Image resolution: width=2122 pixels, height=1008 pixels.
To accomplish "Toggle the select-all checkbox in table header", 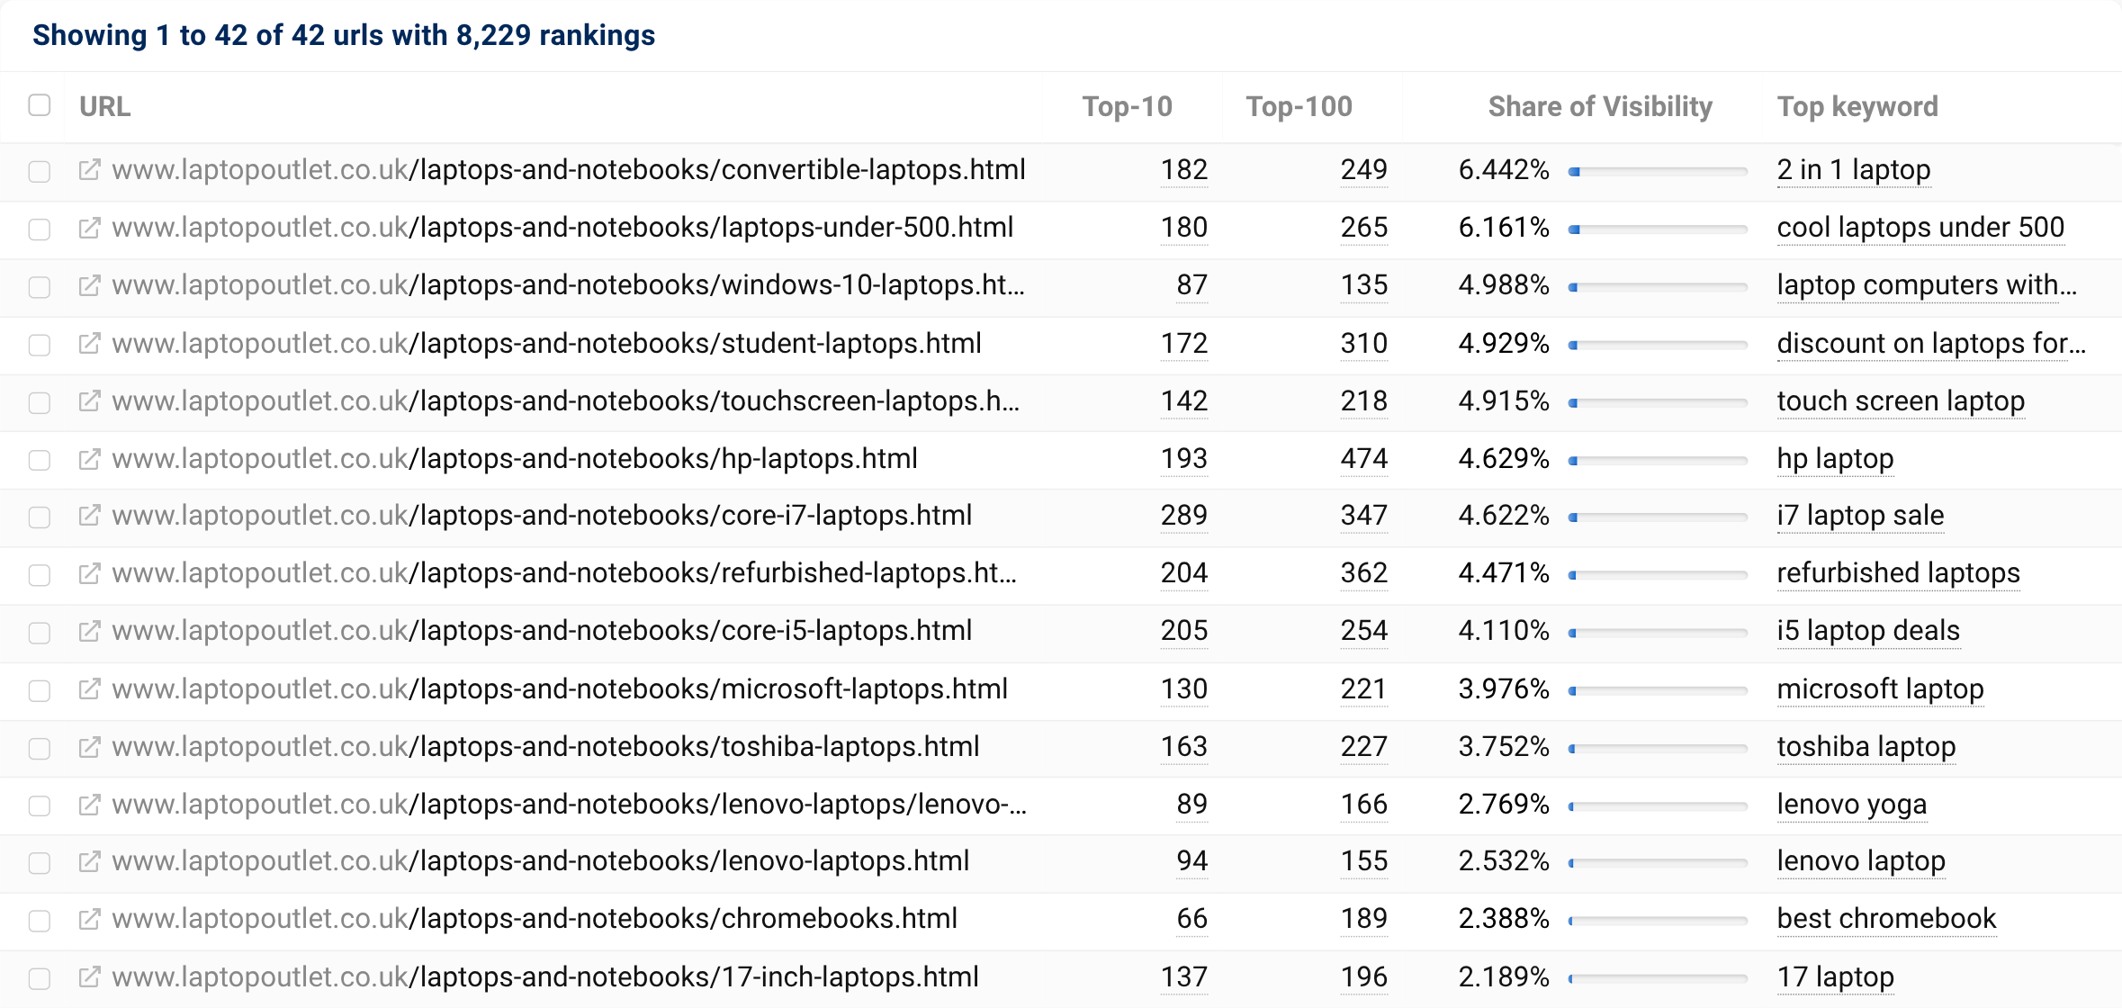I will point(40,105).
